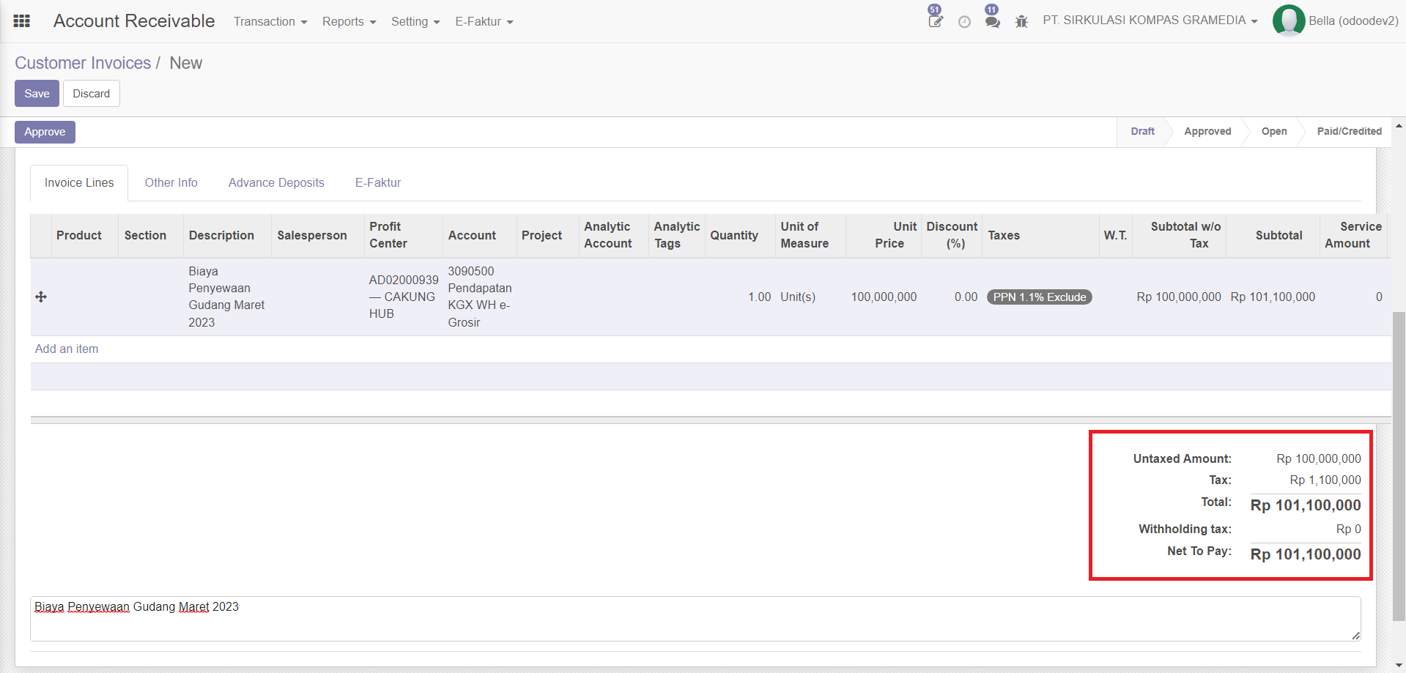Select the Approved status stage
The width and height of the screenshot is (1406, 673).
[1207, 132]
